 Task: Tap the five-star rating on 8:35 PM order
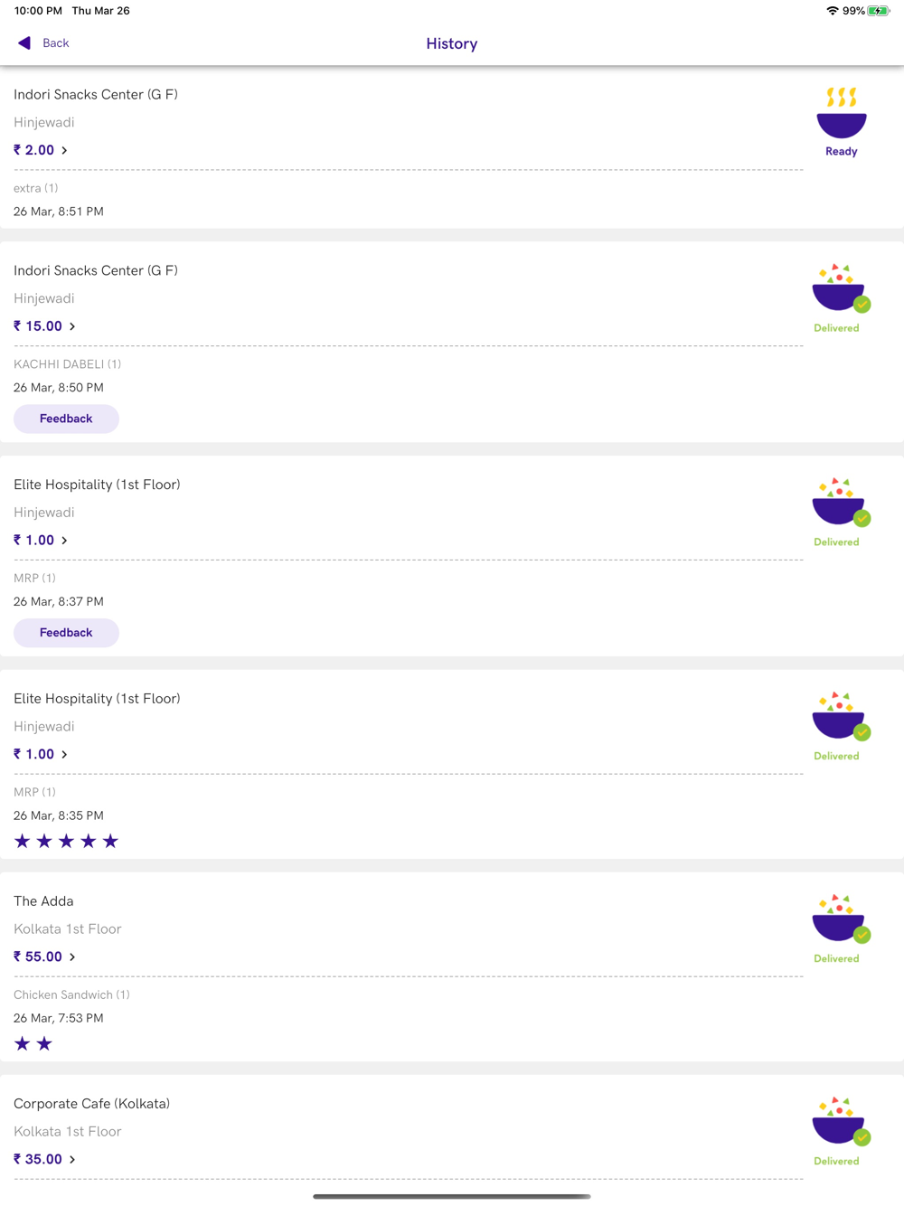pos(66,842)
